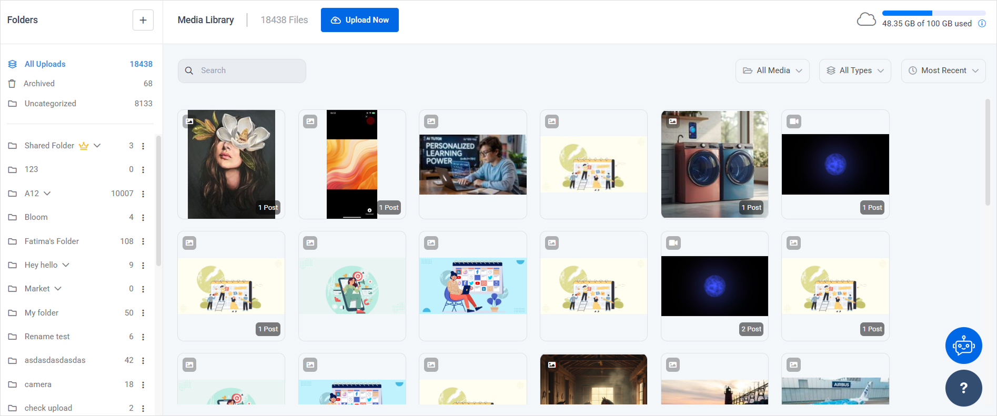Open options menu for My folder
Viewport: 997px width, 416px height.
coord(143,313)
